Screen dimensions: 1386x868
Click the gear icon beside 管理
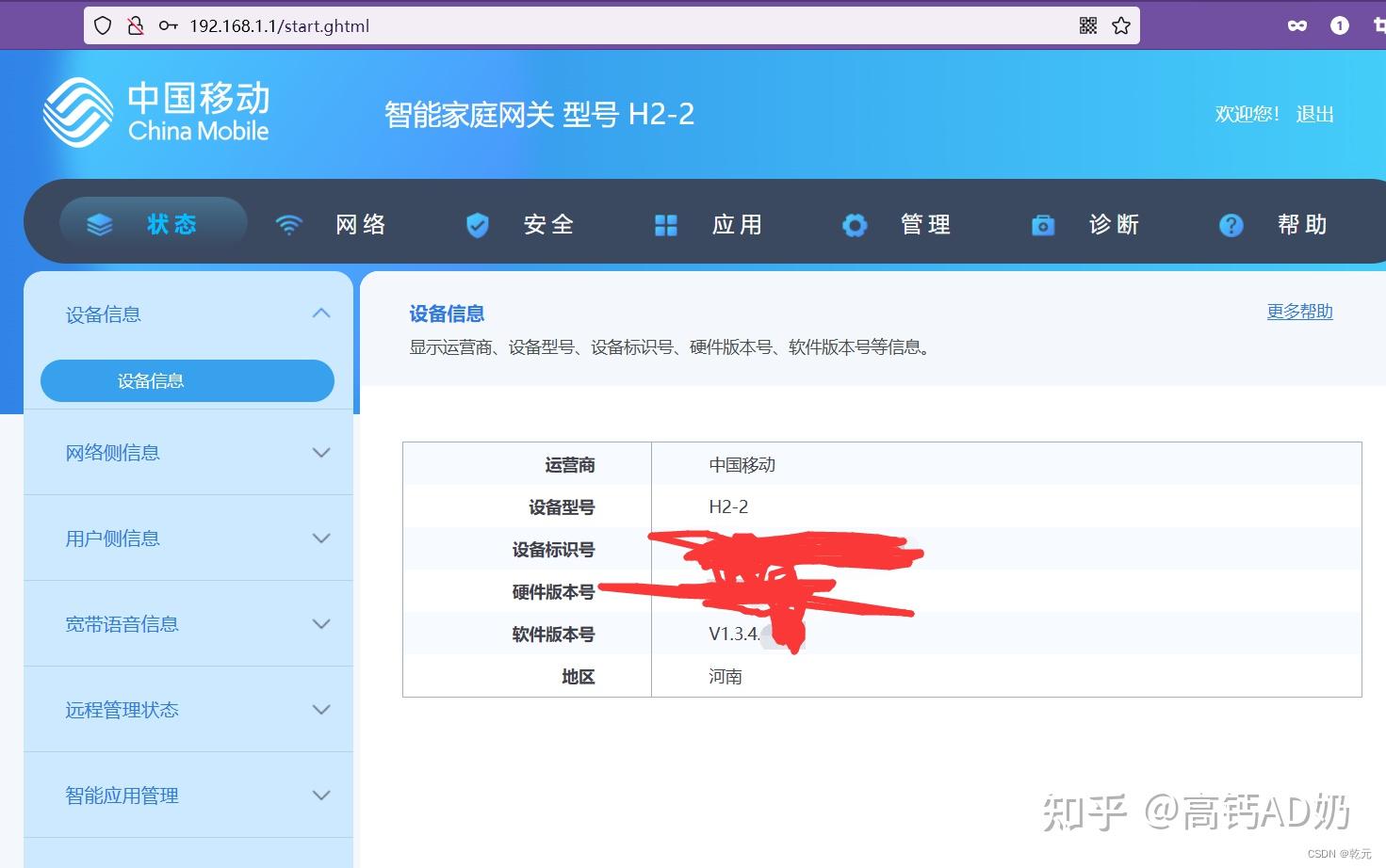pos(855,225)
